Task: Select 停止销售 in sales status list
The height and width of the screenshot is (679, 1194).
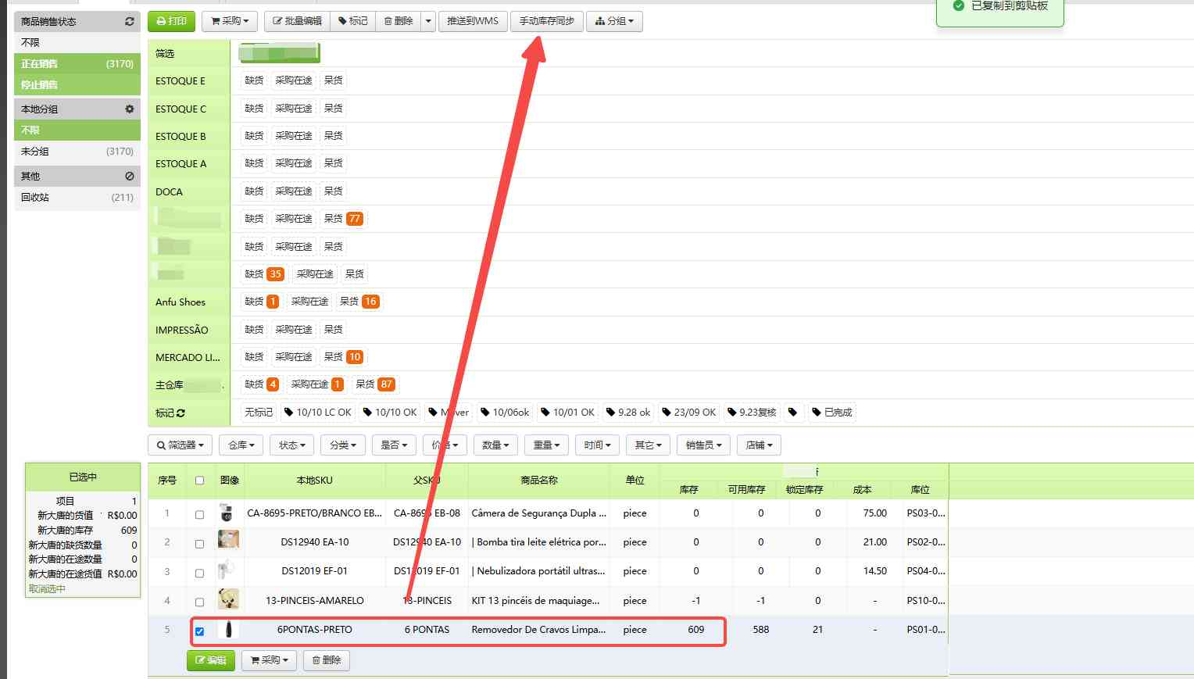Action: click(39, 85)
